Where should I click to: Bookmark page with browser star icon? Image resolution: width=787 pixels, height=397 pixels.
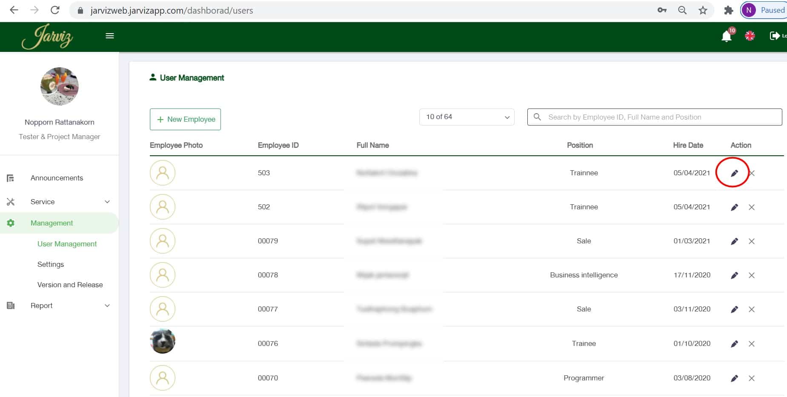702,10
